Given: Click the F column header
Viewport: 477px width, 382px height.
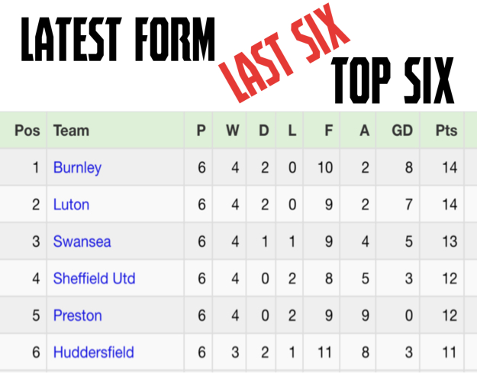Looking at the screenshot, I should pyautogui.click(x=327, y=131).
